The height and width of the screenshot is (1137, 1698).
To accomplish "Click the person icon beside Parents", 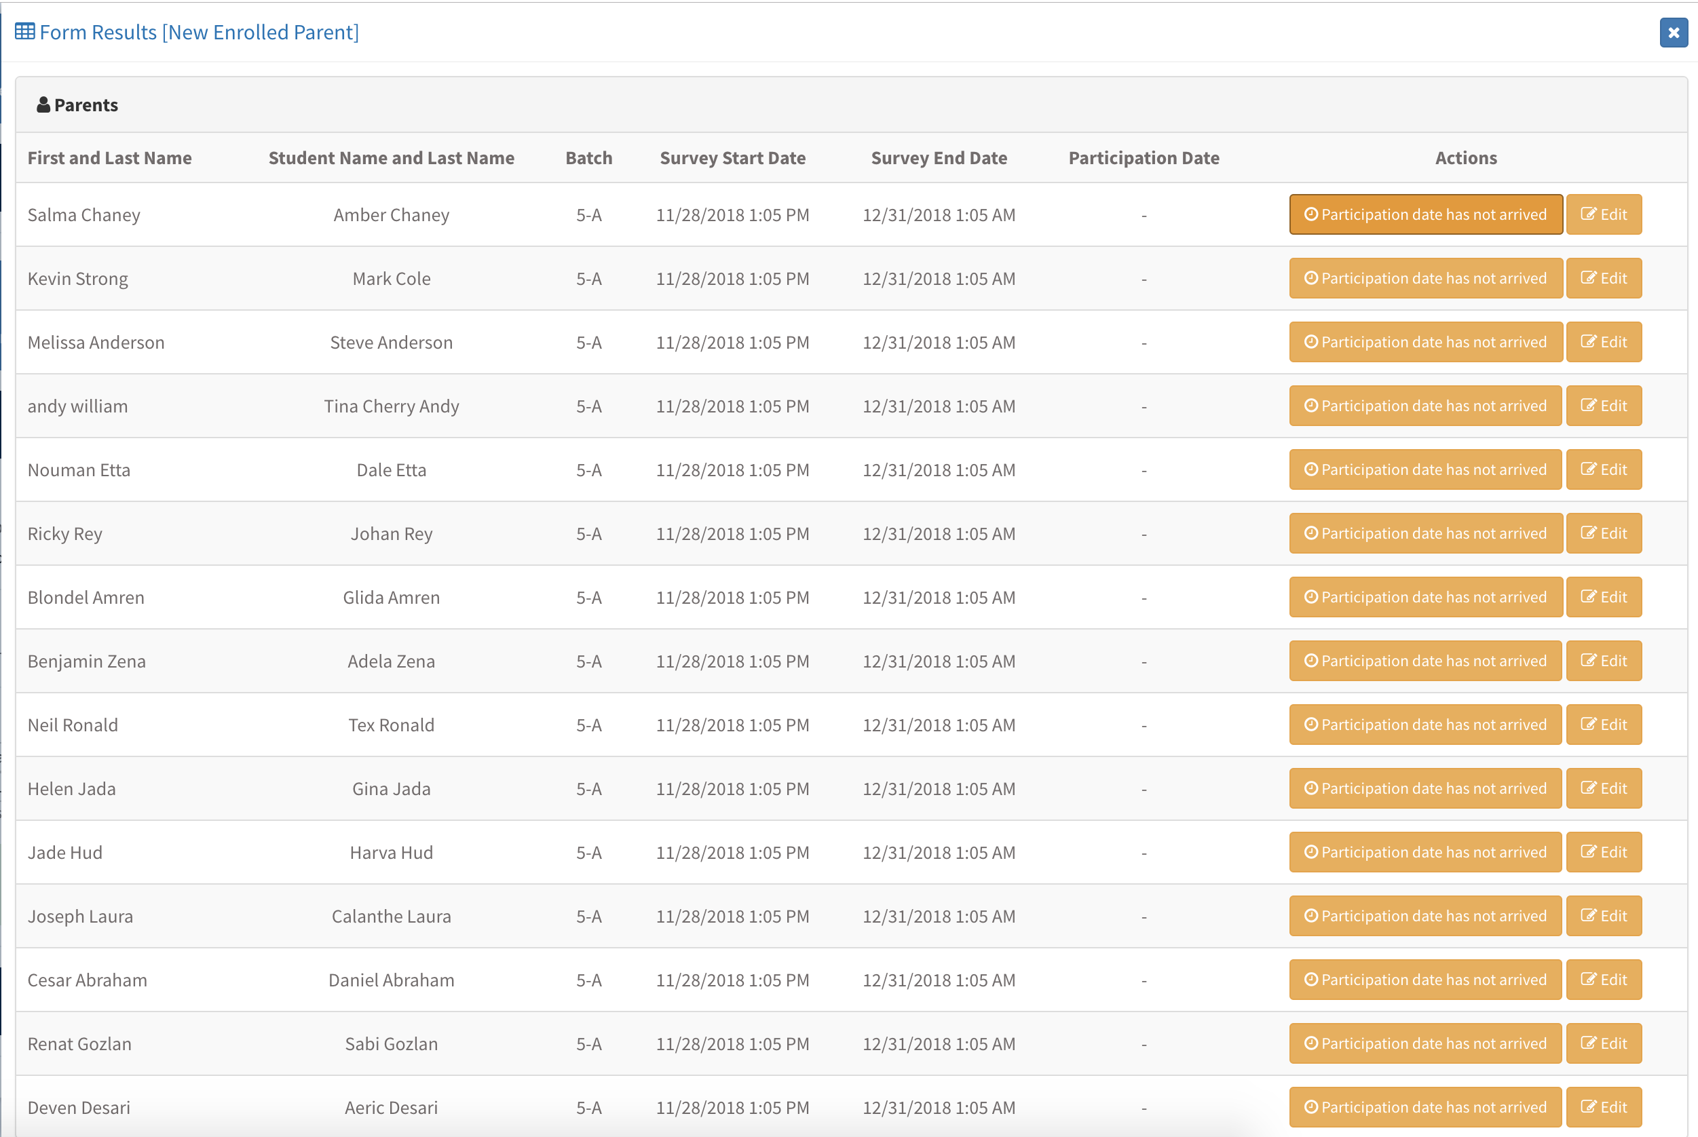I will pos(43,104).
